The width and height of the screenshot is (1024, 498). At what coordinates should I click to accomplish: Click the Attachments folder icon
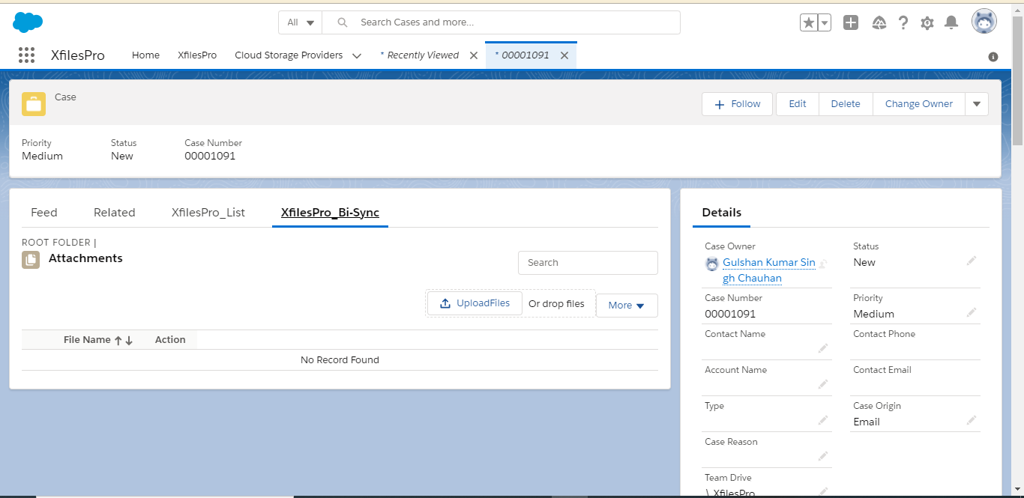coord(31,260)
